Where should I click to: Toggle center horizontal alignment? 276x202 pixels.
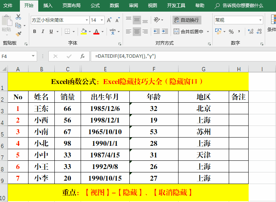(137, 31)
